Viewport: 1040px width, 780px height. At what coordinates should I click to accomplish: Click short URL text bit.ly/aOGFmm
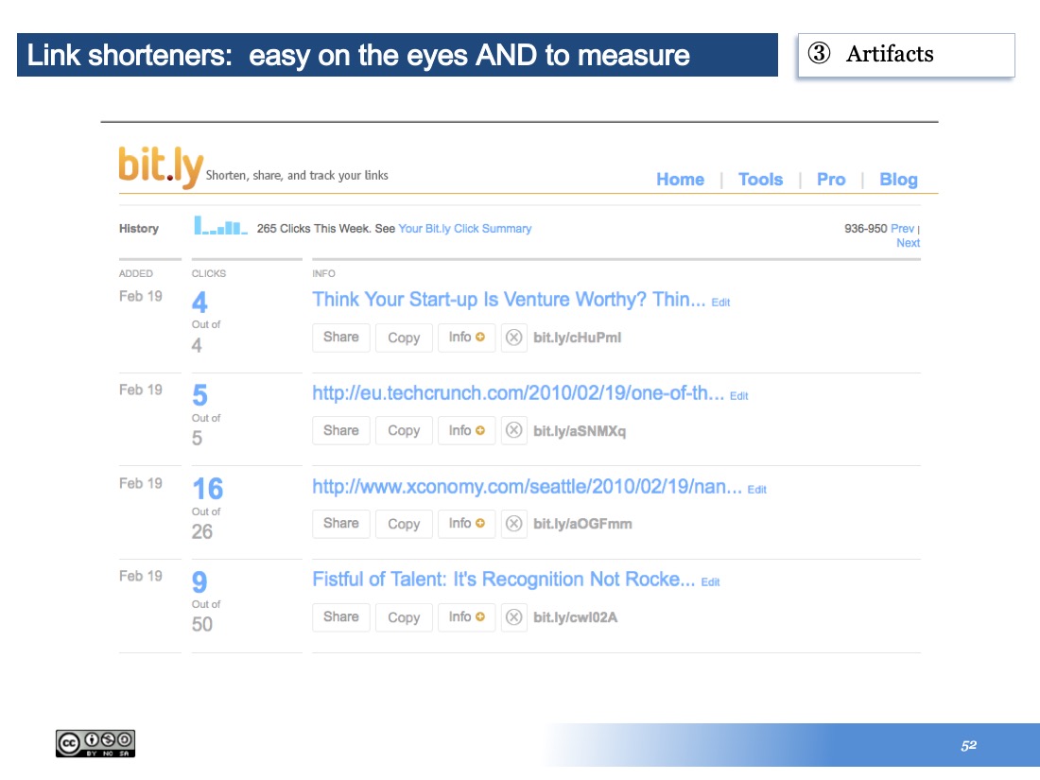582,524
